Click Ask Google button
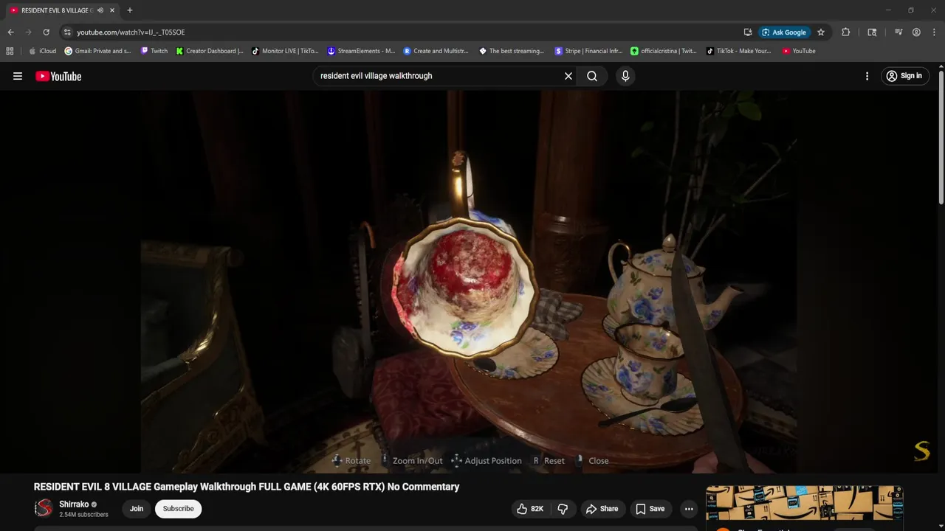Screen dimensions: 945x531 tap(784, 32)
